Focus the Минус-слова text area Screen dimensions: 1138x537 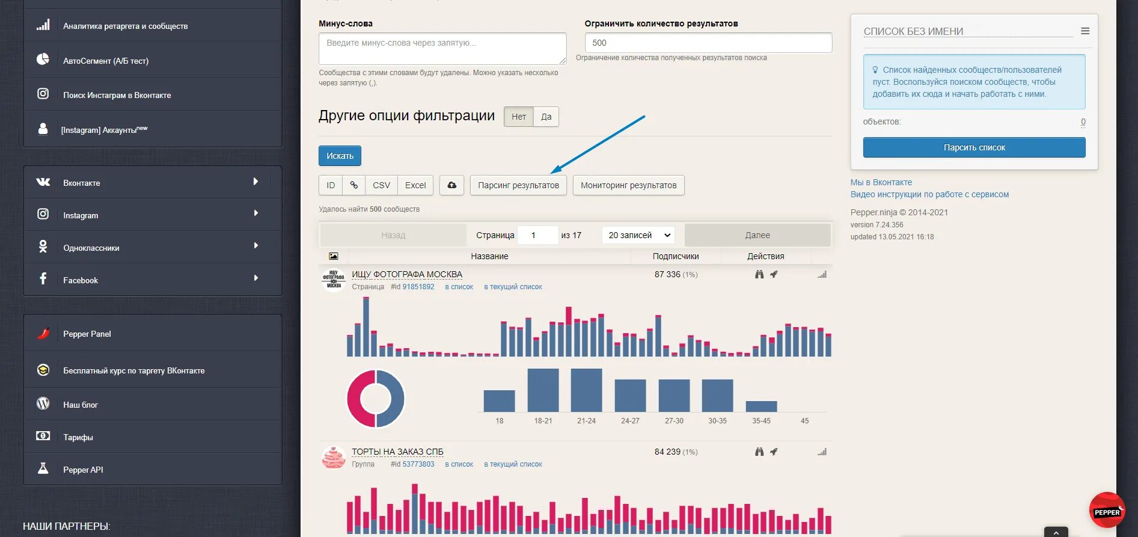[x=442, y=49]
